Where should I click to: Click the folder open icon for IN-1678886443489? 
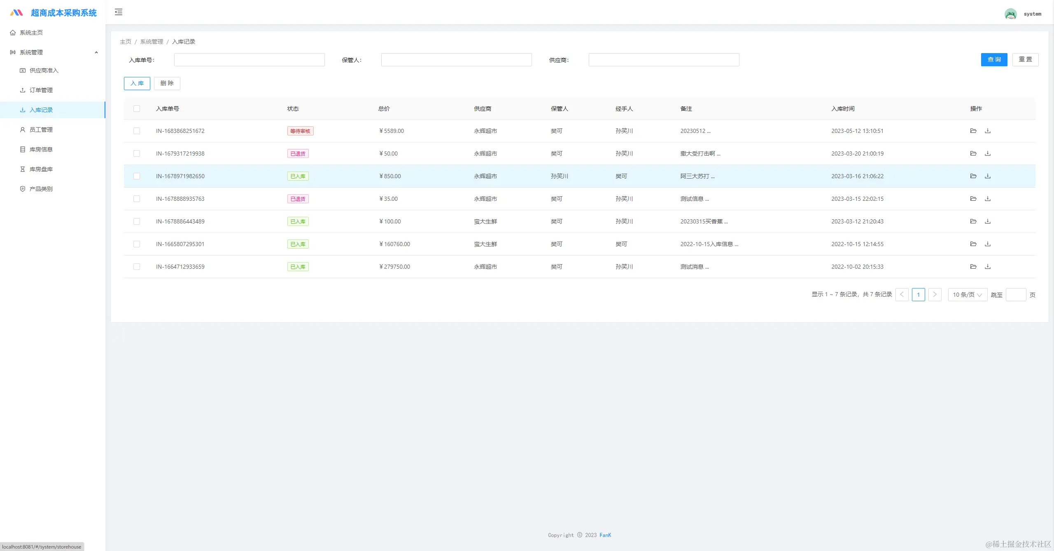point(973,221)
